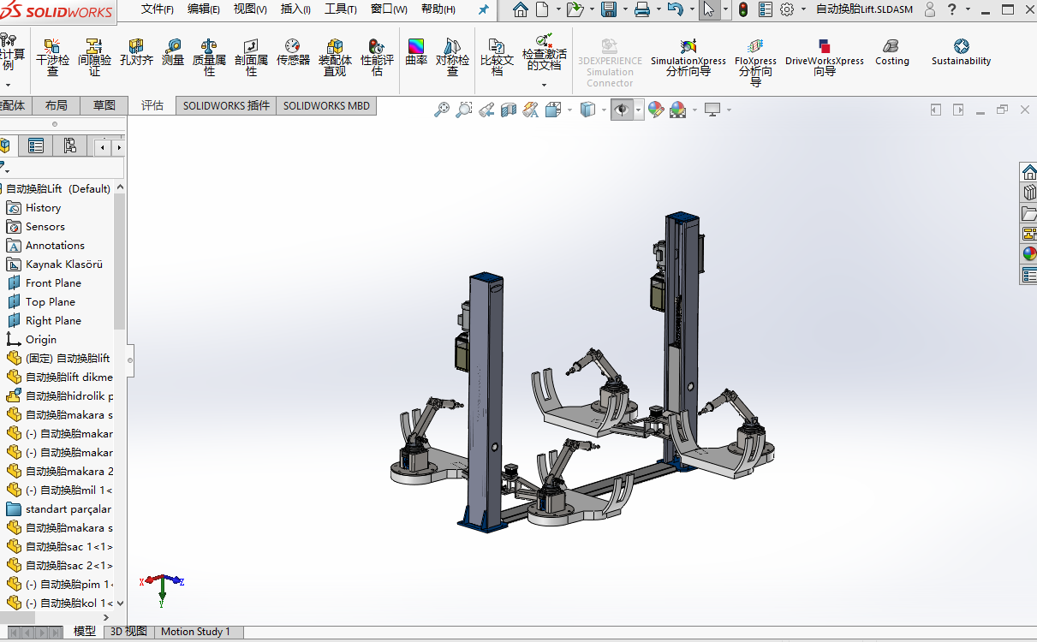This screenshot has width=1037, height=642.
Task: Open View Settings monitor dropdown arrow
Action: pos(729,110)
